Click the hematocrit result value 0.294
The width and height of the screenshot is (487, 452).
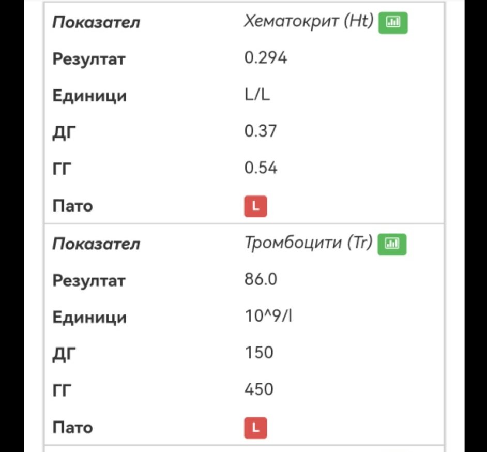pyautogui.click(x=265, y=58)
